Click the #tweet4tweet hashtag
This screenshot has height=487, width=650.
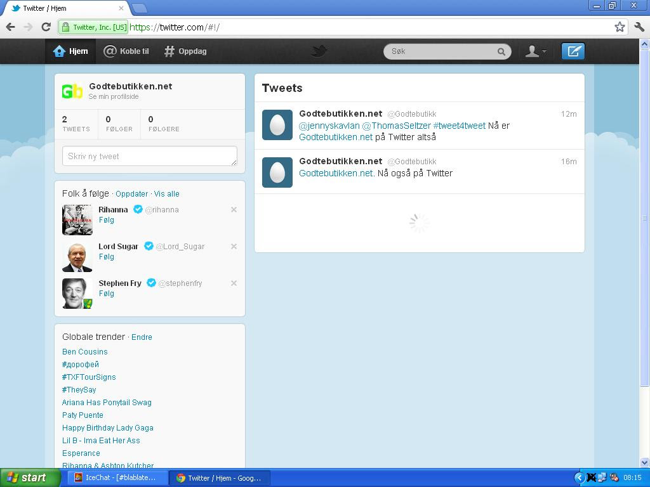pyautogui.click(x=460, y=126)
